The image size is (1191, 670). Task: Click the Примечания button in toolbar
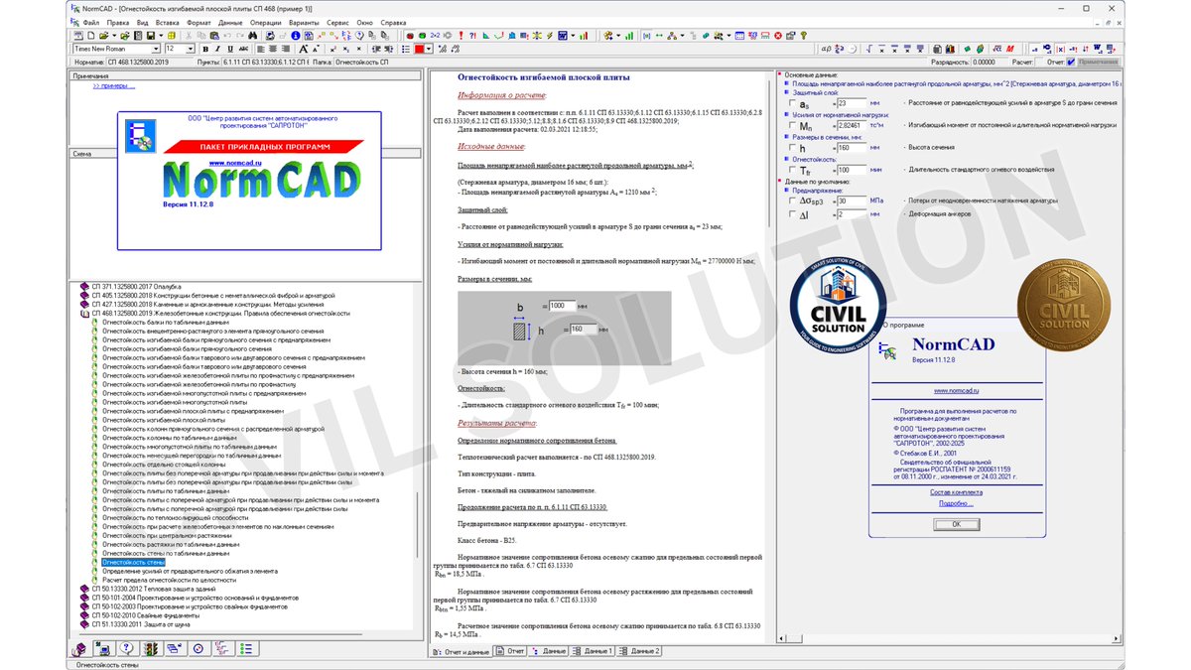tap(1099, 62)
